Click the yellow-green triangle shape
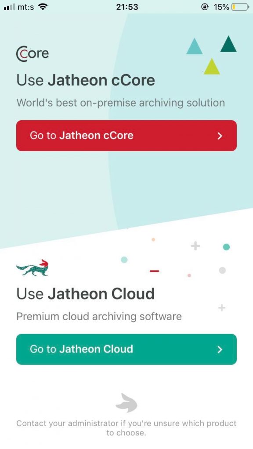Image resolution: width=253 pixels, height=449 pixels. pos(212,66)
